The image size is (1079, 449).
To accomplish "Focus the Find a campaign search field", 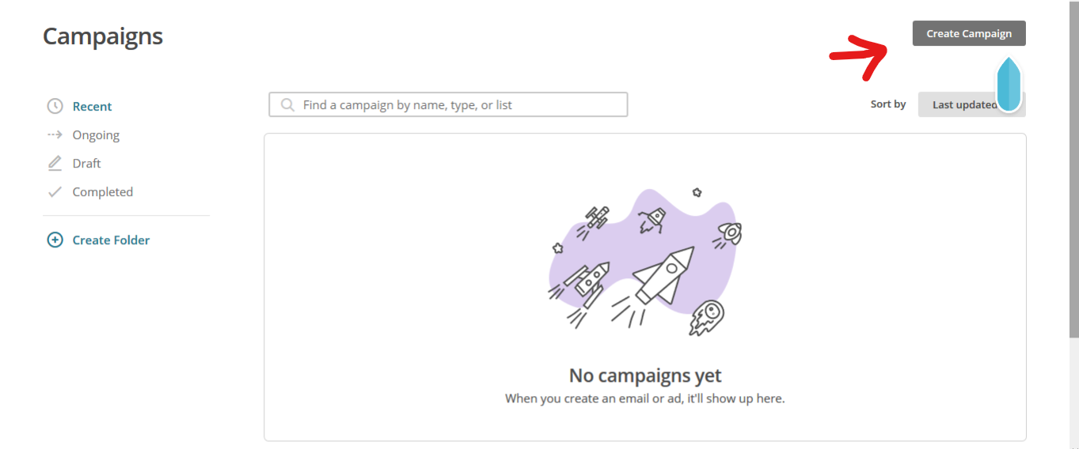I will [459, 104].
